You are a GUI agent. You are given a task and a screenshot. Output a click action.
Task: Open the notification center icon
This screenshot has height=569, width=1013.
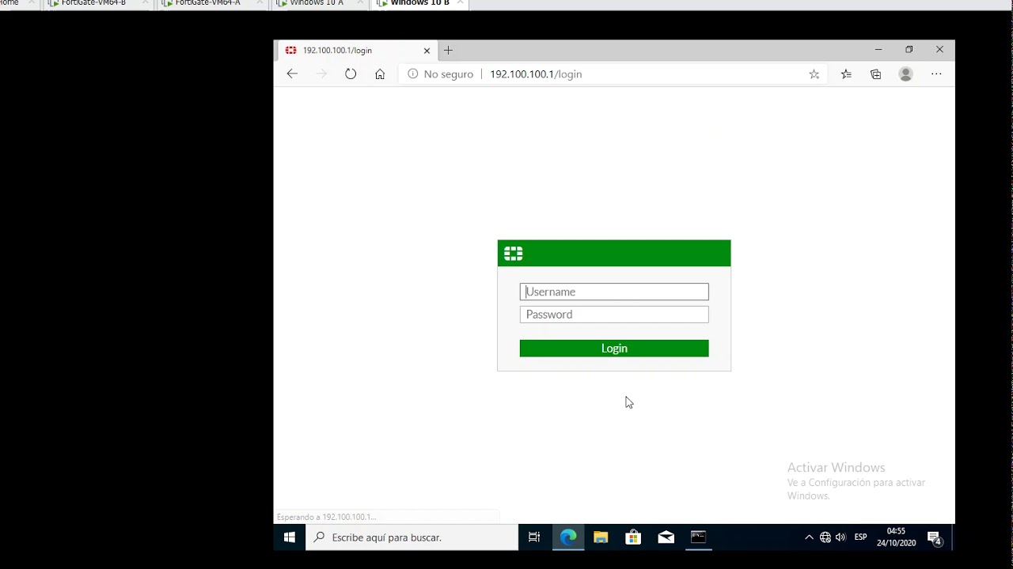tap(935, 537)
